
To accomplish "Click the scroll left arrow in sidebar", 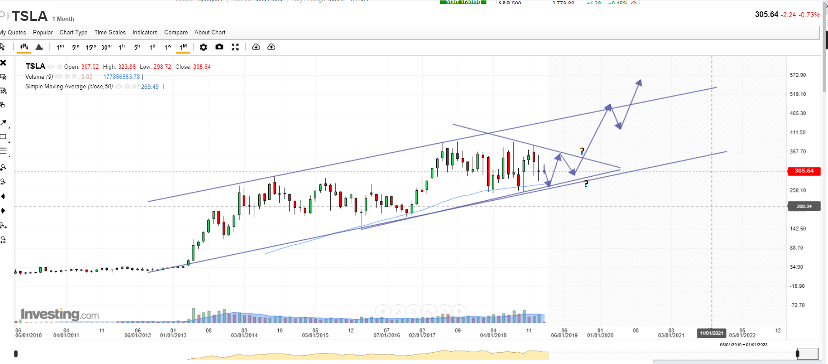I will (3, 196).
